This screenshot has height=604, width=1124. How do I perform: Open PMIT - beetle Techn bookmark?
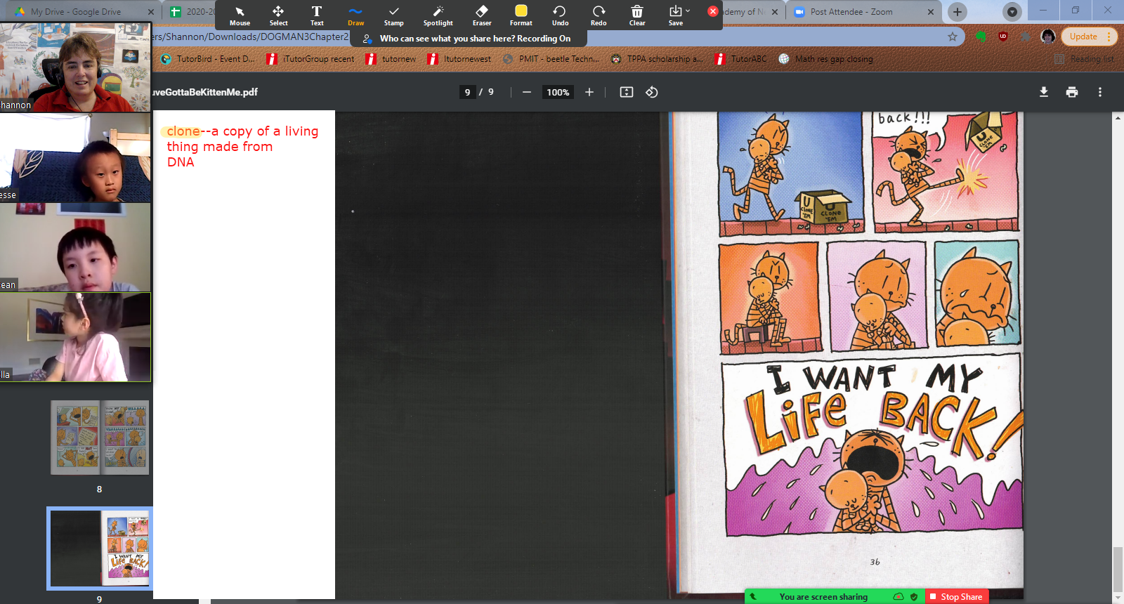(551, 59)
